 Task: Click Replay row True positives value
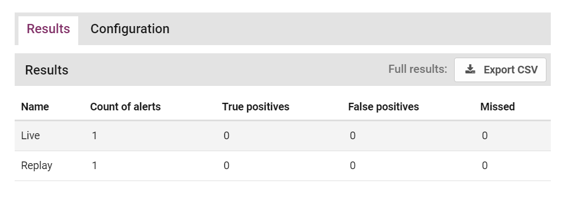click(227, 166)
